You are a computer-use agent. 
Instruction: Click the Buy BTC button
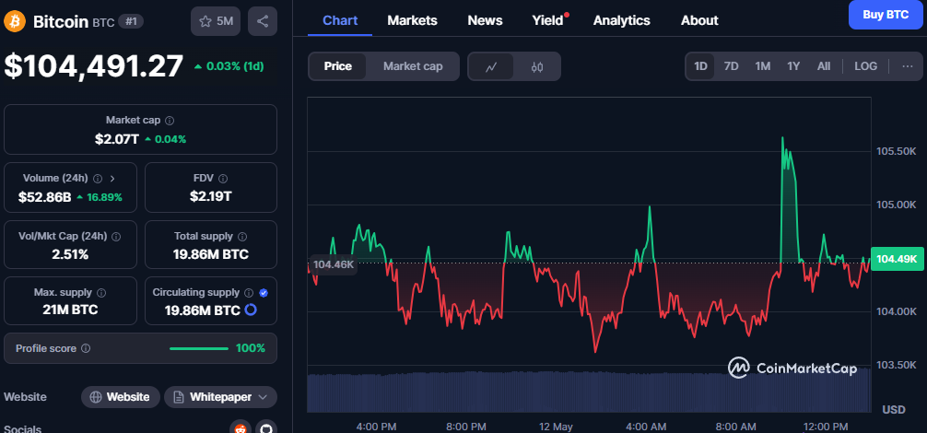tap(886, 15)
